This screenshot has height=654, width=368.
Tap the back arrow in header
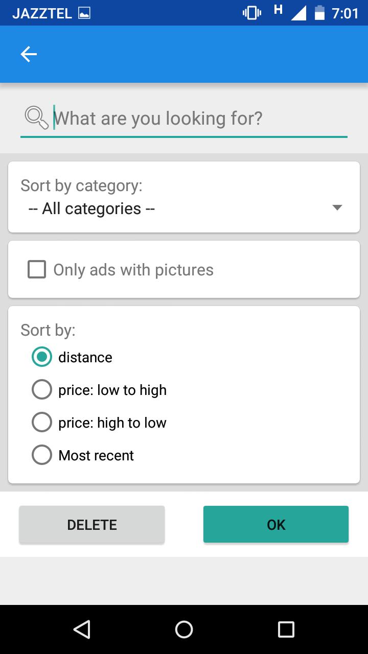[29, 54]
